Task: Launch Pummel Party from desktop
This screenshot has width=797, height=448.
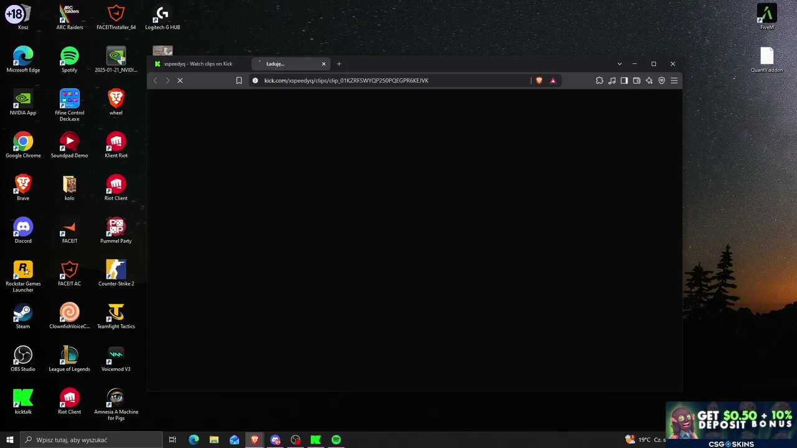Action: (x=116, y=231)
